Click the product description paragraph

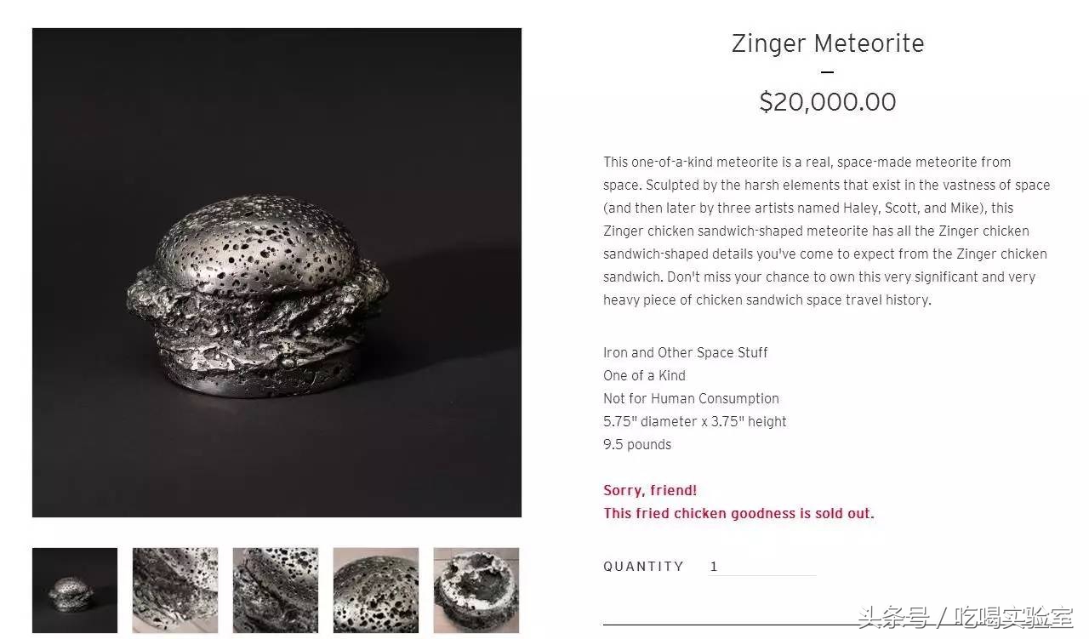click(826, 231)
